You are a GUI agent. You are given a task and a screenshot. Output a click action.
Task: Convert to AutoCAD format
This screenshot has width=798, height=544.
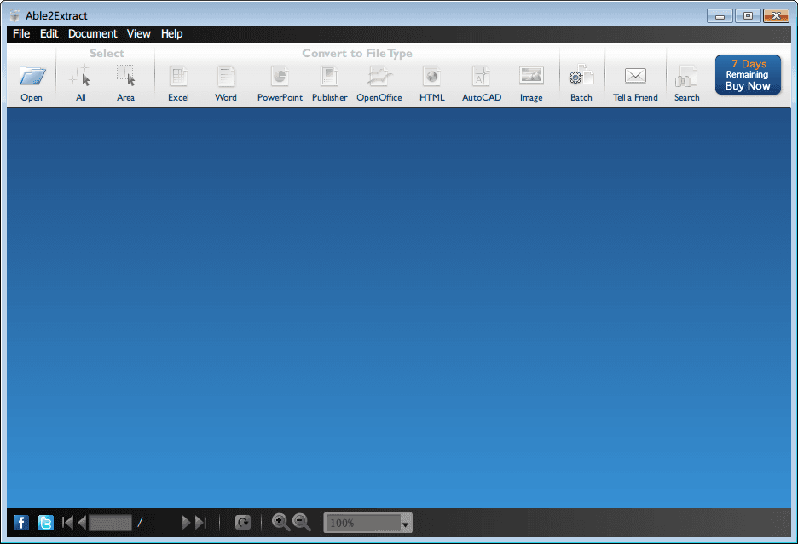point(482,77)
